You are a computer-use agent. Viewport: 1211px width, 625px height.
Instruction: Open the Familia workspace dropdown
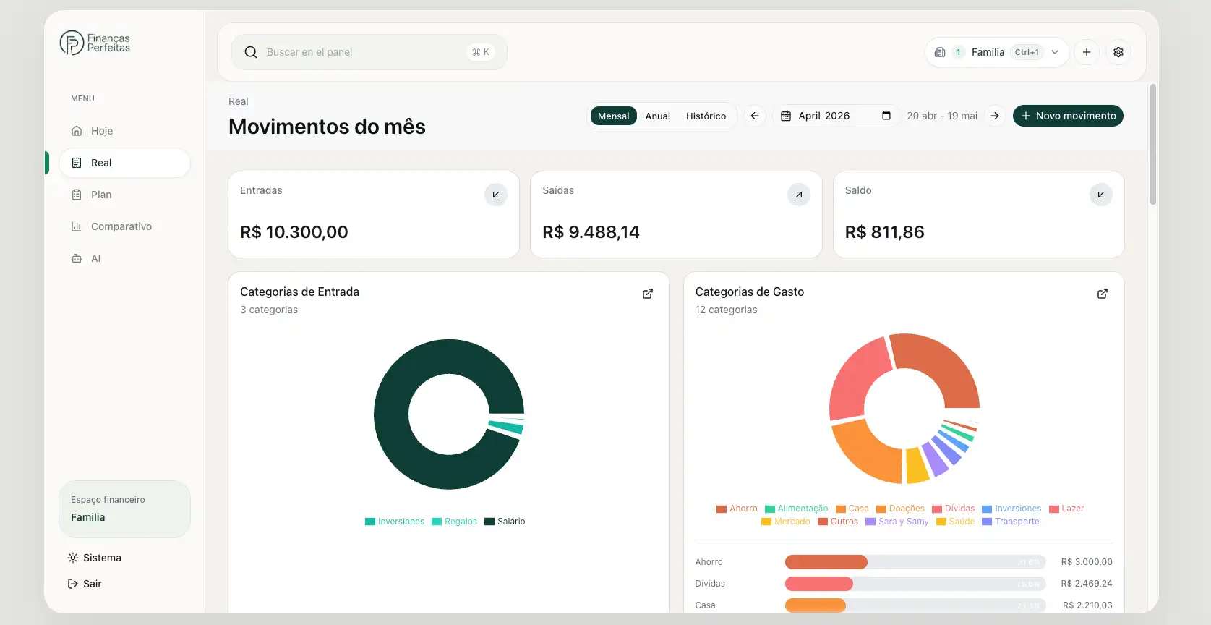pyautogui.click(x=996, y=52)
